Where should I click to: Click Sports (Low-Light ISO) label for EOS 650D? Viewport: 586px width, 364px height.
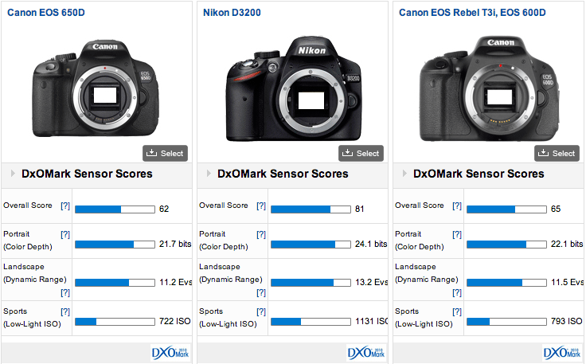coord(32,318)
